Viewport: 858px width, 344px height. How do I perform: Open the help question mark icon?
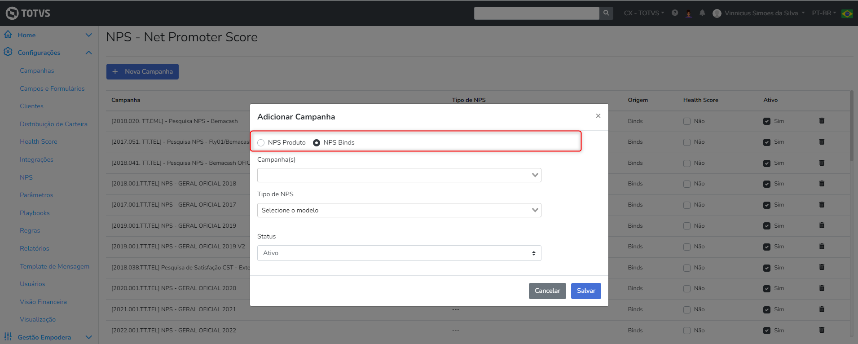click(675, 13)
